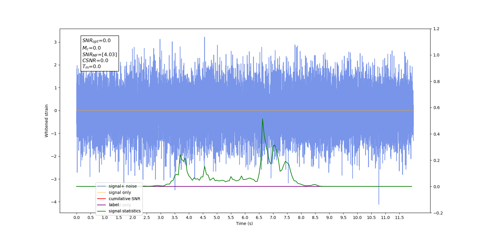The width and height of the screenshot is (478, 239).
Task: Click the left y-axis tick label −3
Action: coord(54,179)
